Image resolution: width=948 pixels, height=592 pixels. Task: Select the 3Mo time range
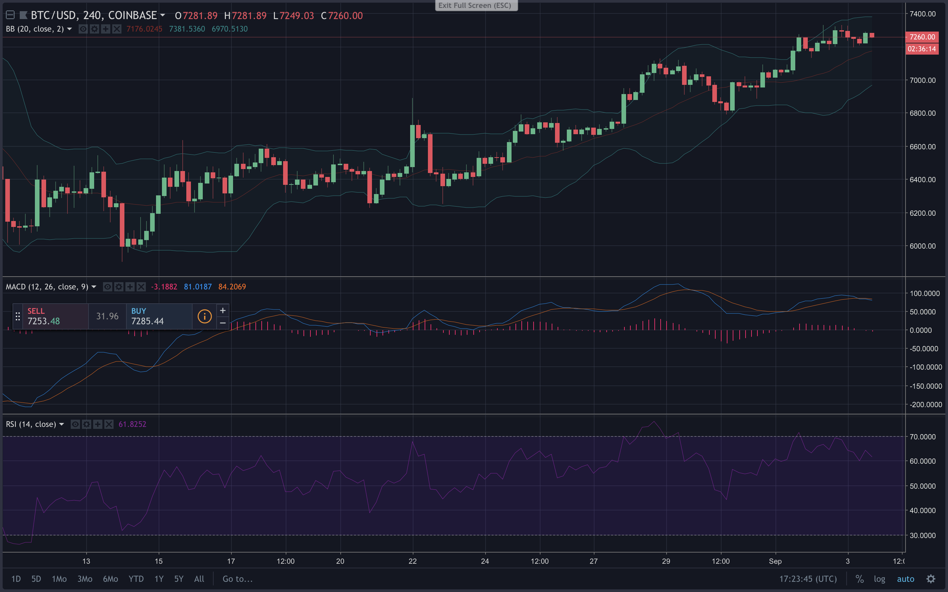[85, 579]
